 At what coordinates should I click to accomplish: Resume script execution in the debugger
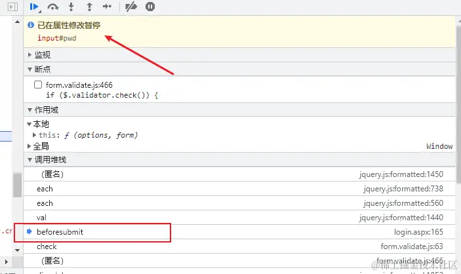pyautogui.click(x=35, y=7)
